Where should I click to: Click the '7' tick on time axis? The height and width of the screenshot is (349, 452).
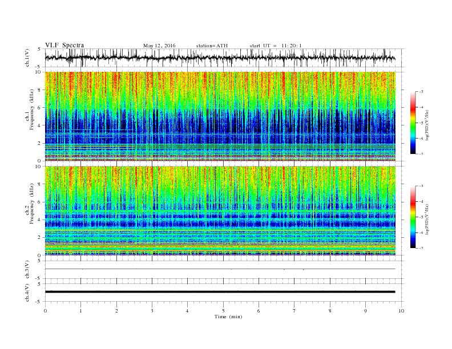[294, 311]
